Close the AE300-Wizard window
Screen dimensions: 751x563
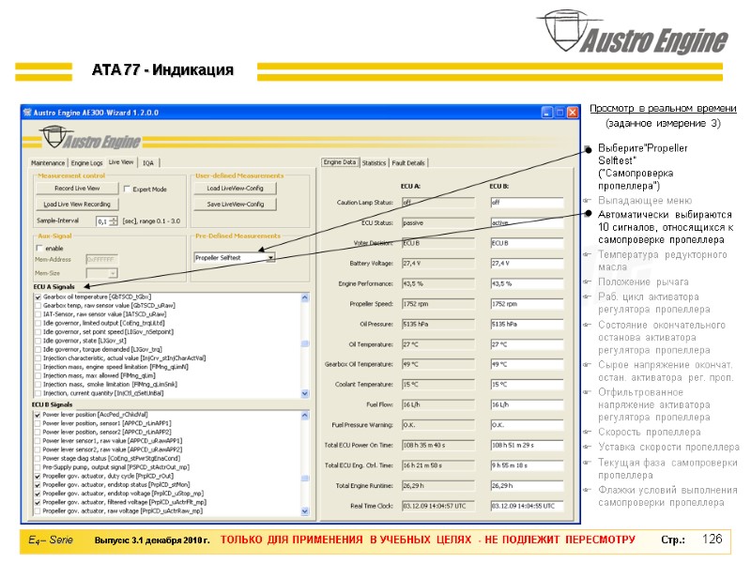573,113
